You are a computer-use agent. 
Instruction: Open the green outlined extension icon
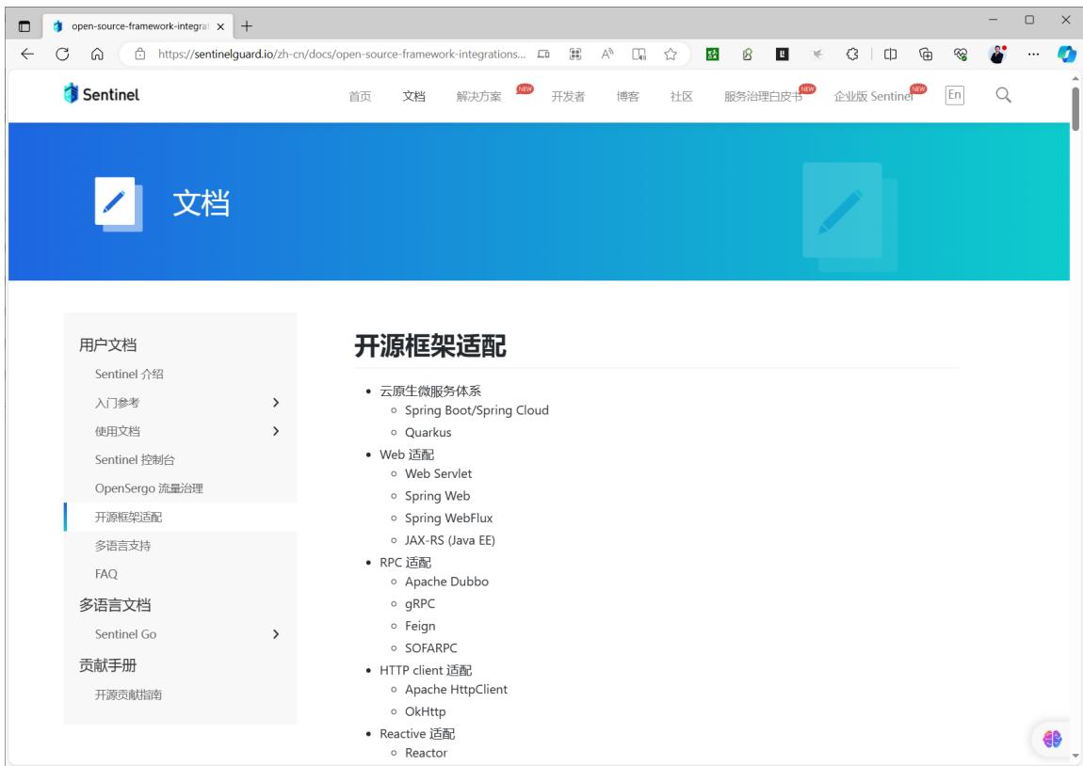[x=747, y=54]
